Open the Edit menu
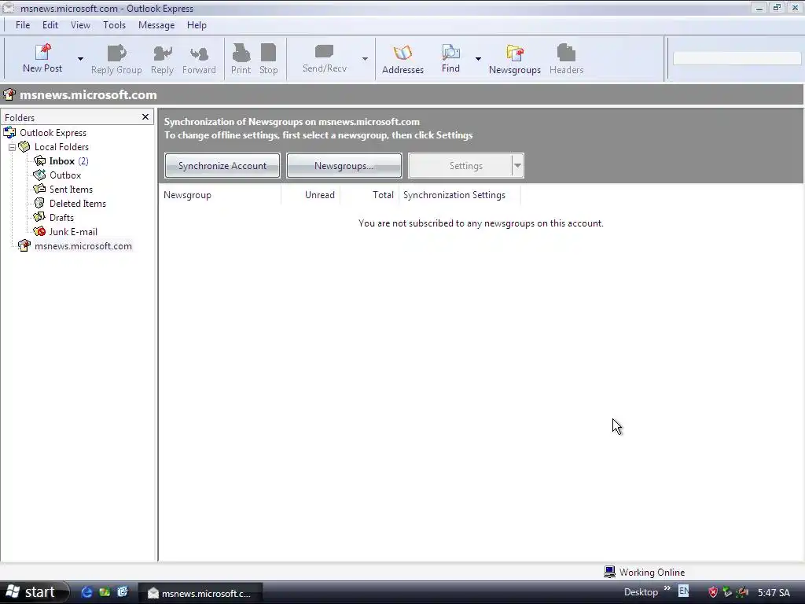Viewport: 805px width, 604px height. (50, 24)
